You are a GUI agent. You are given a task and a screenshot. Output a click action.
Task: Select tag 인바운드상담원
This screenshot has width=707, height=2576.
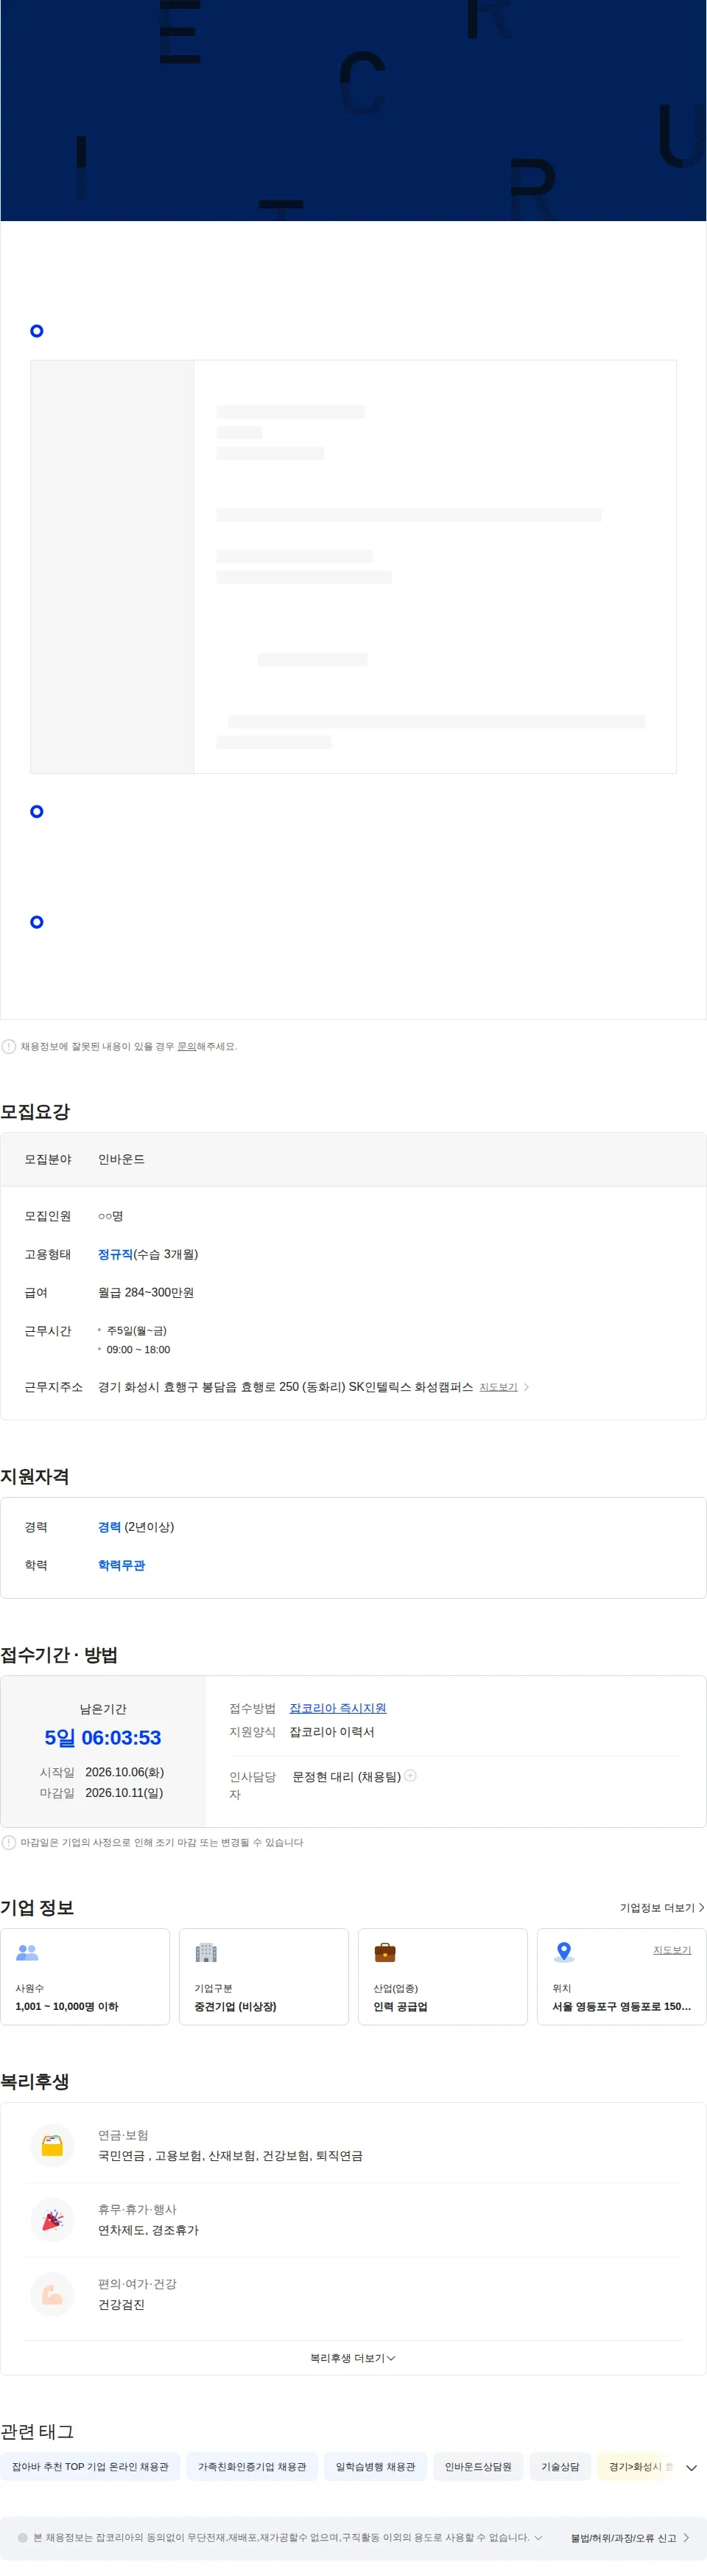478,2467
